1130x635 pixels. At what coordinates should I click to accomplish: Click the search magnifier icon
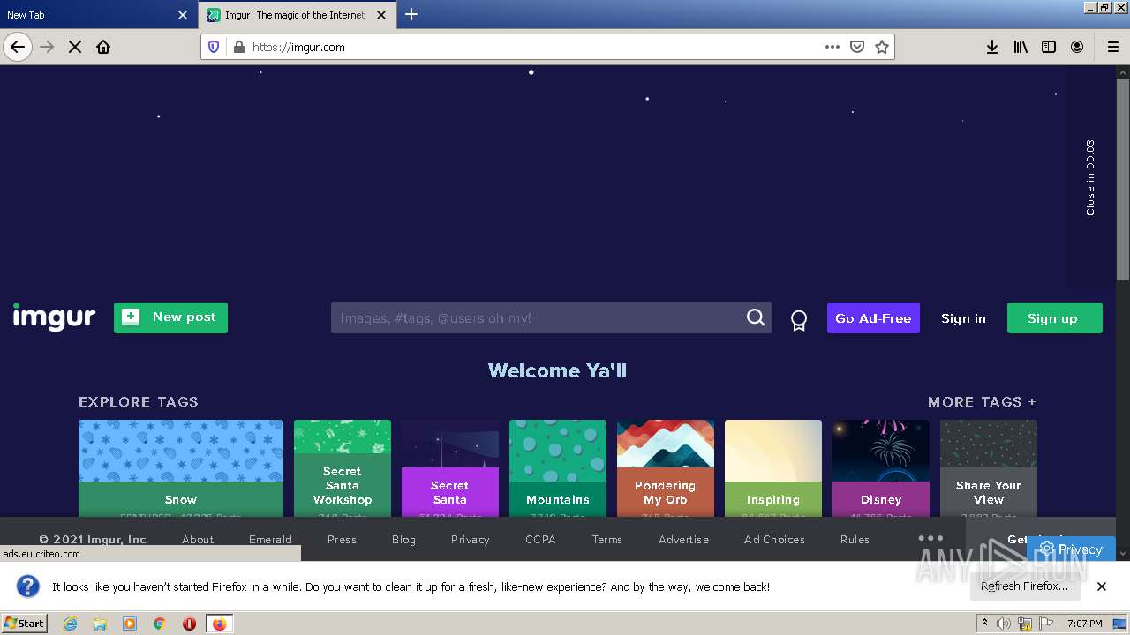point(756,317)
